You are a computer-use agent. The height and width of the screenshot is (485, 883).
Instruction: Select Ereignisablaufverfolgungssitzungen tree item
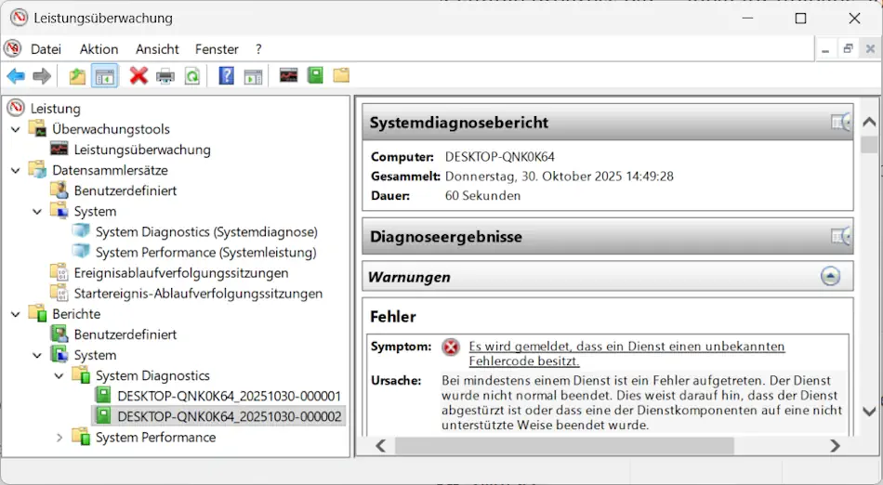[x=180, y=273]
